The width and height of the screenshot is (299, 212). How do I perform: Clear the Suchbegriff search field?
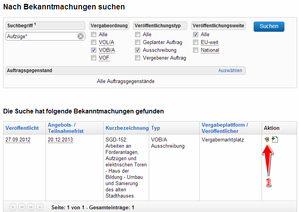pos(80,36)
